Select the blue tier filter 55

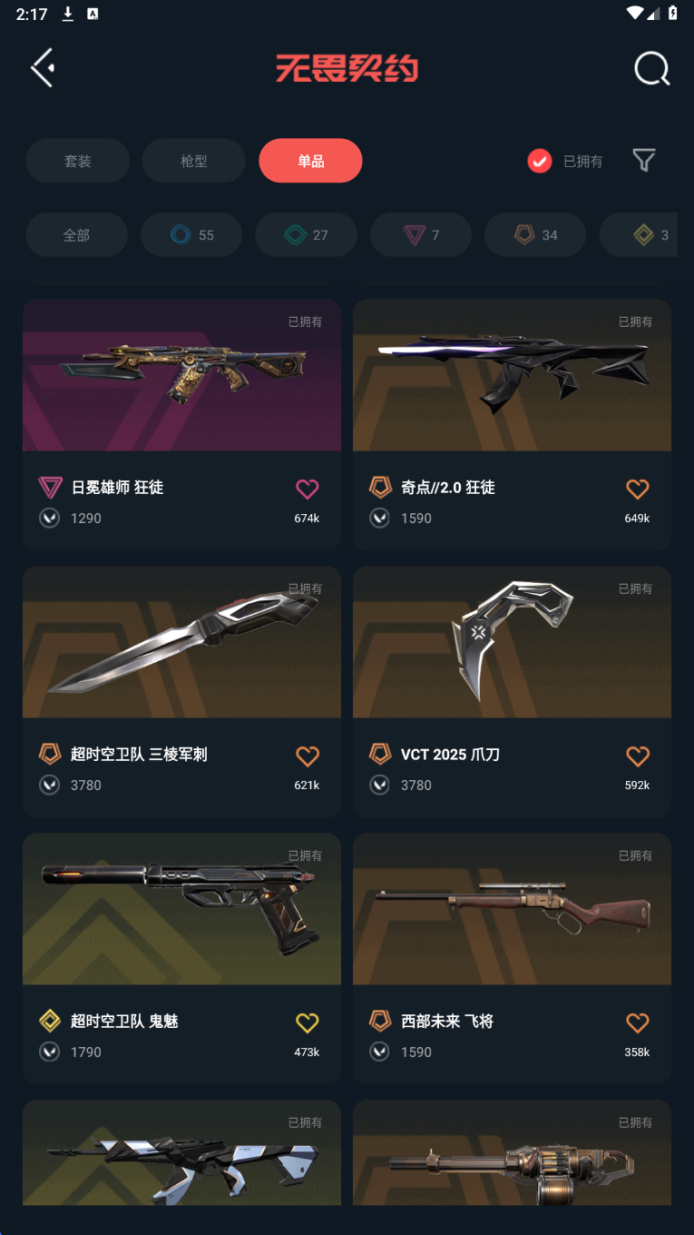[191, 235]
